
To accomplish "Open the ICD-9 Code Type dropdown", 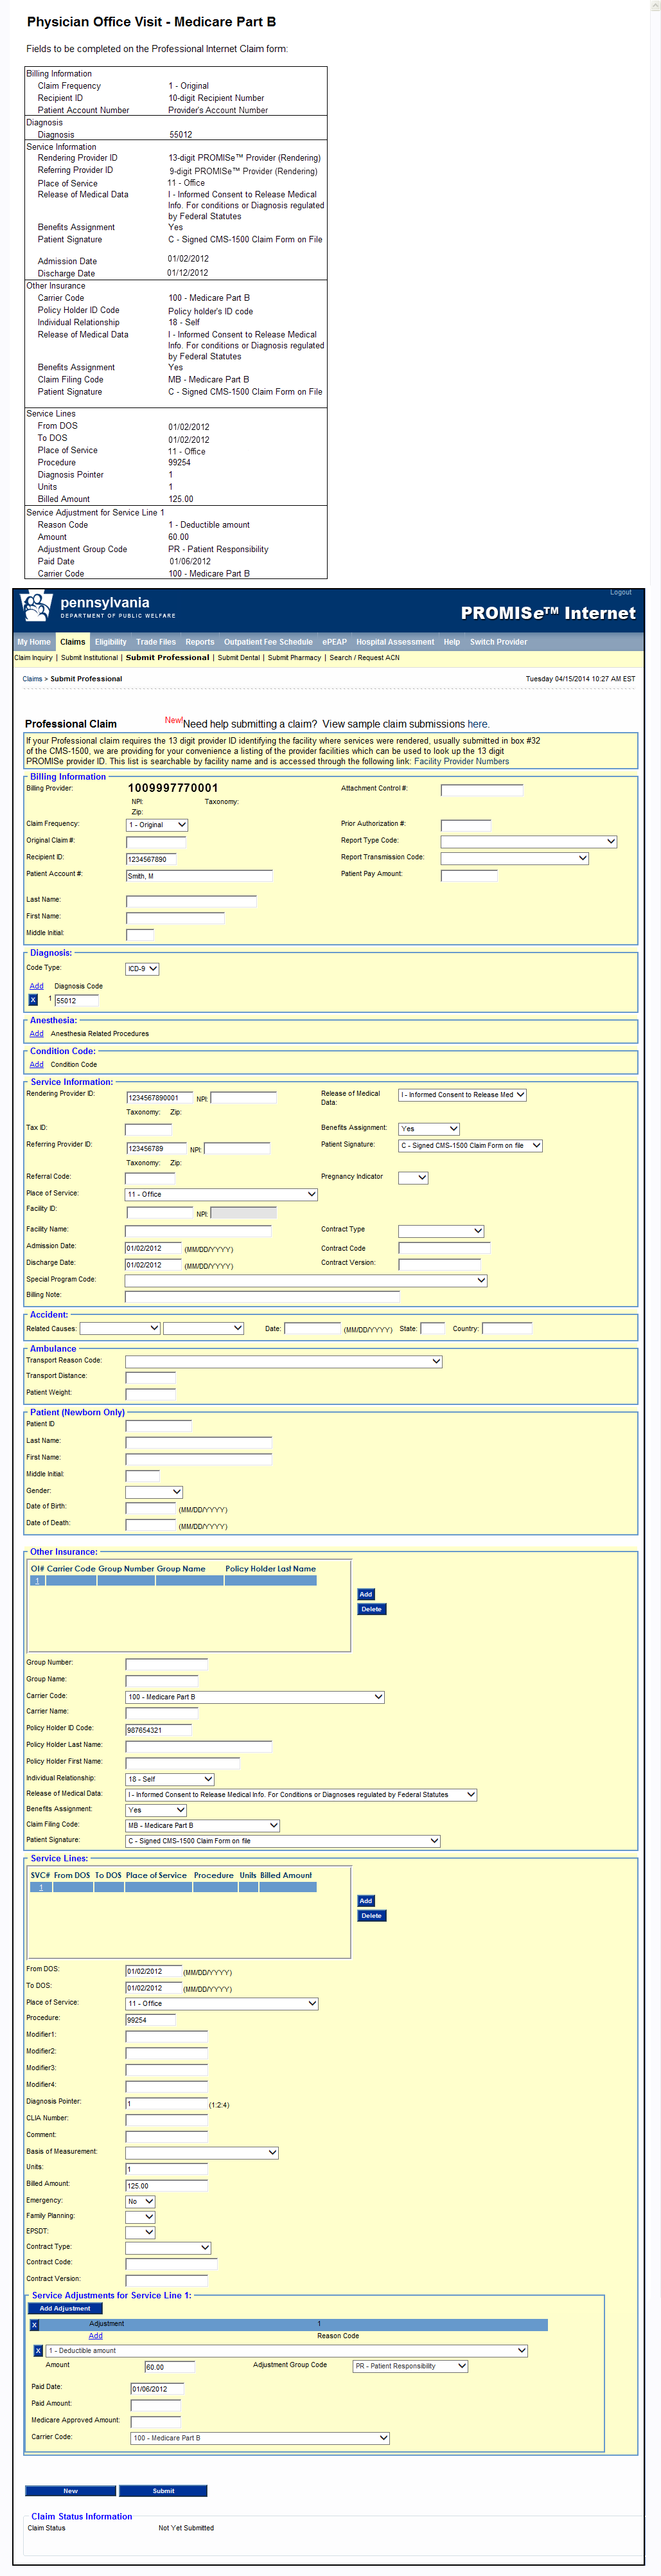I will point(142,969).
